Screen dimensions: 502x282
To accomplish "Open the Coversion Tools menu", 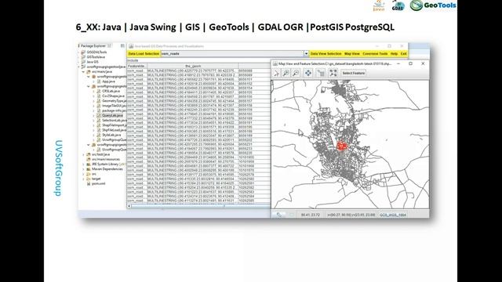I will tap(375, 54).
